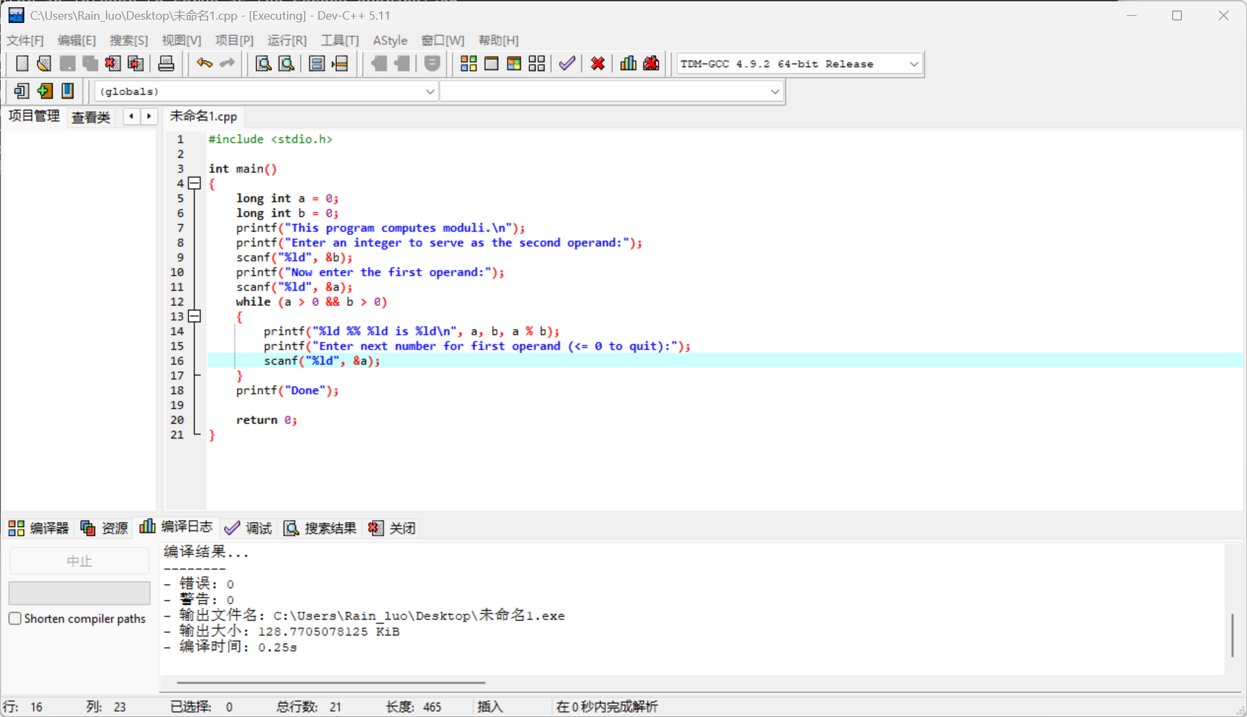The image size is (1247, 717).
Task: Open the 搜索[S] menu
Action: [x=129, y=40]
